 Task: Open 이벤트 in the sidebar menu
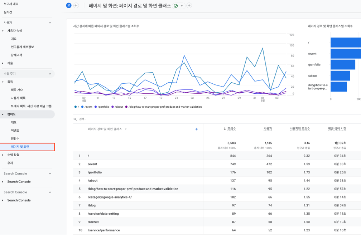[x=15, y=131]
